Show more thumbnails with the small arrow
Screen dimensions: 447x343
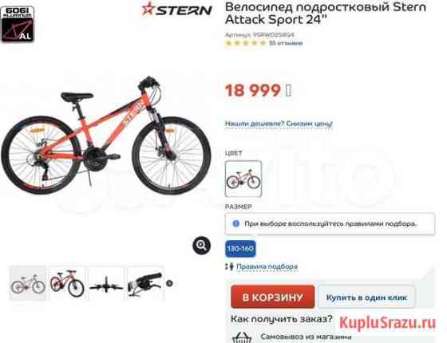click(169, 283)
